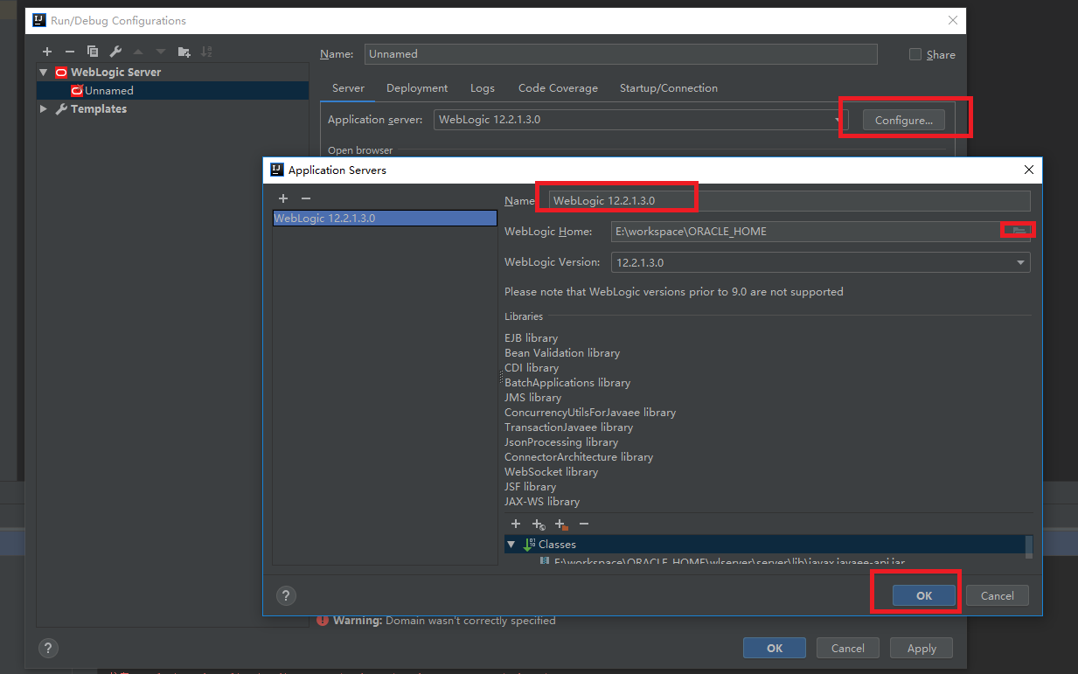Remove application server with minus icon
Viewport: 1078px width, 674px height.
point(306,199)
